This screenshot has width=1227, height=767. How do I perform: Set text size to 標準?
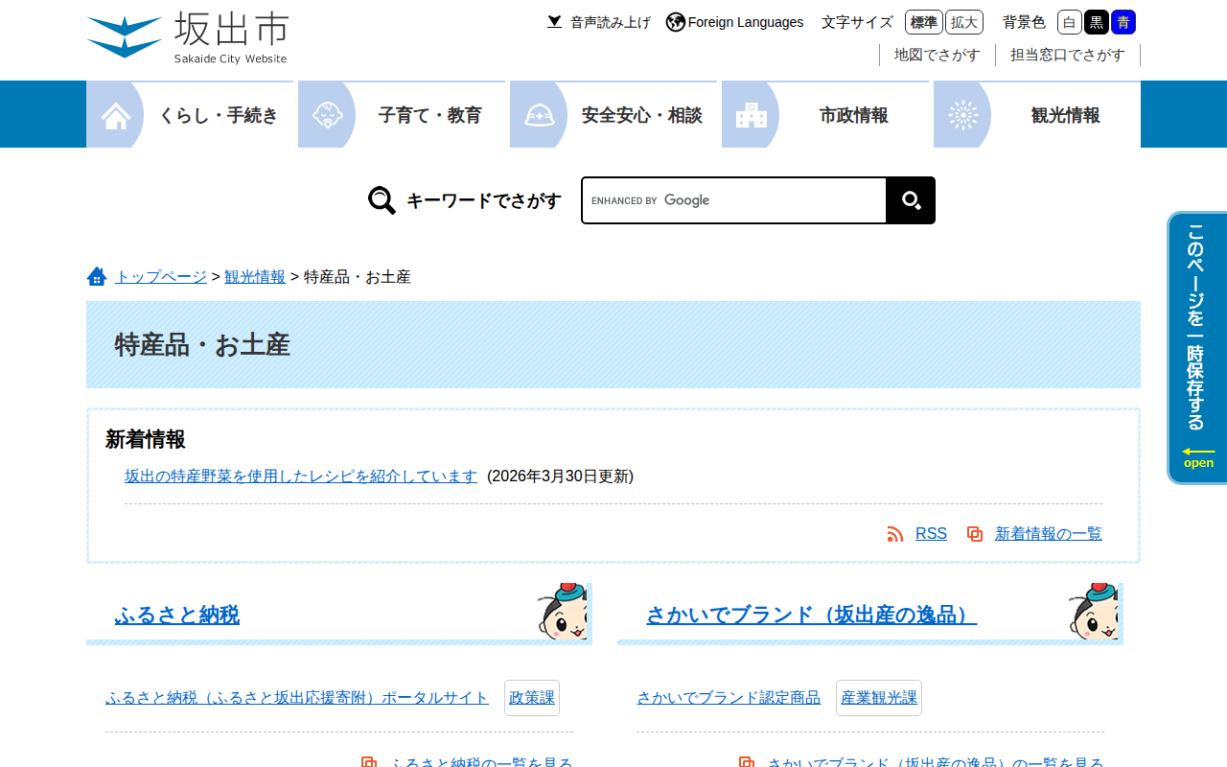[924, 22]
